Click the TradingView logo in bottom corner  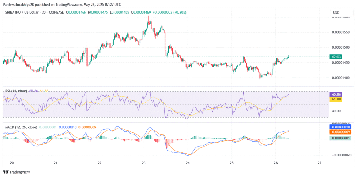[x=16, y=172]
